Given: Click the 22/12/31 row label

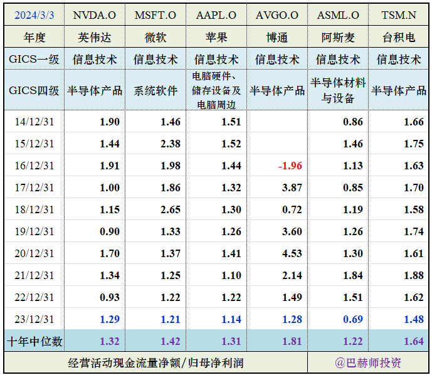Looking at the screenshot, I should 34,297.
